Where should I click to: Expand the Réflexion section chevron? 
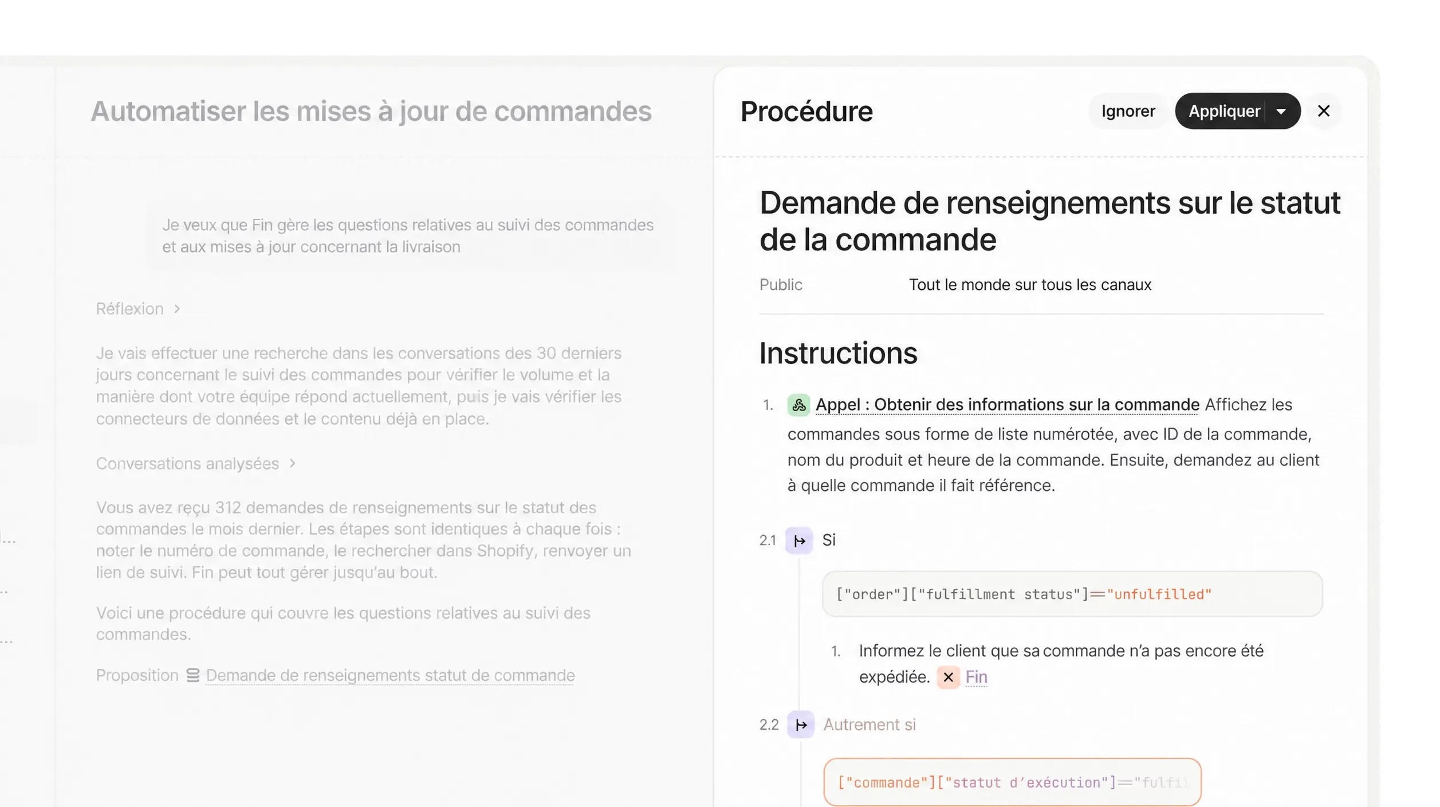(177, 309)
